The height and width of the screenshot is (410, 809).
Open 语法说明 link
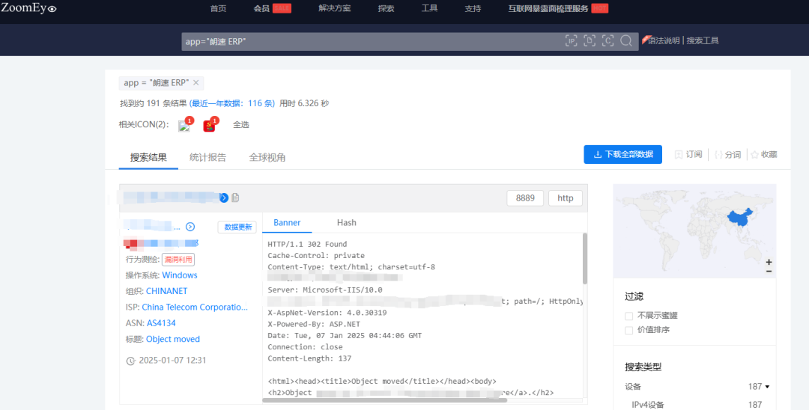[664, 40]
